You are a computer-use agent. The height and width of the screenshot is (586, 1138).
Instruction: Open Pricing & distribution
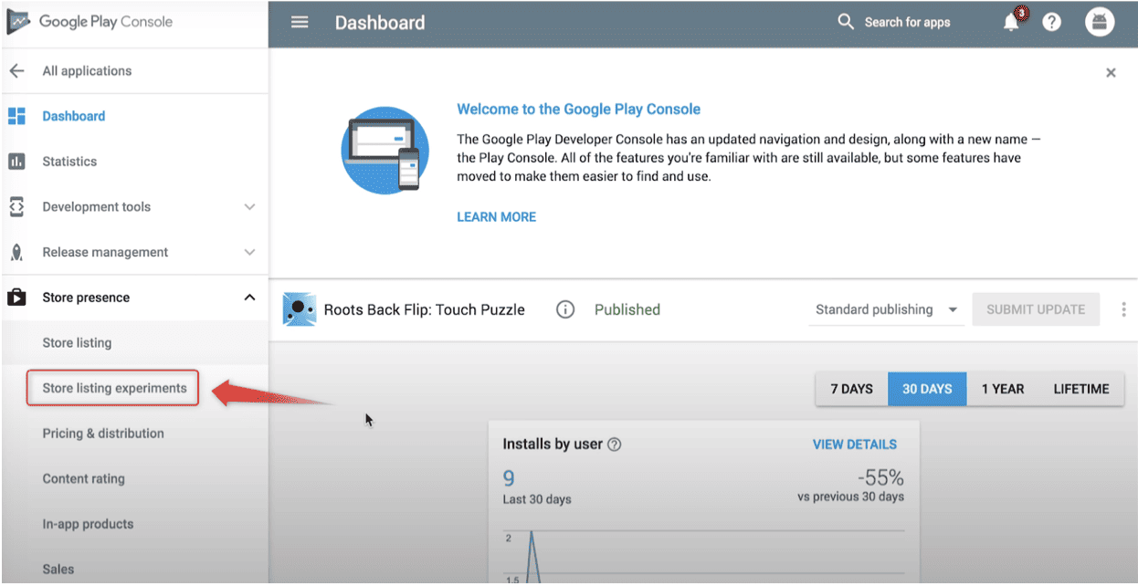[103, 434]
